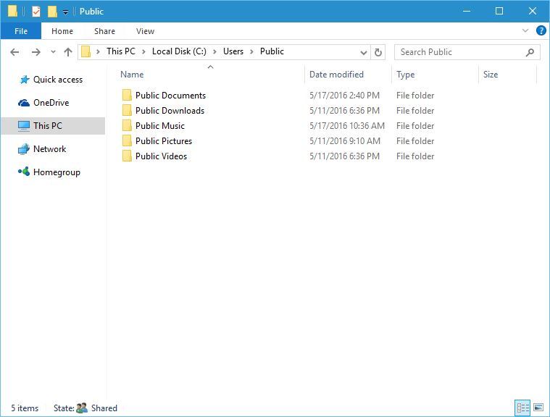This screenshot has width=550, height=417.
Task: Switch to Large icons view in the status bar
Action: 538,408
